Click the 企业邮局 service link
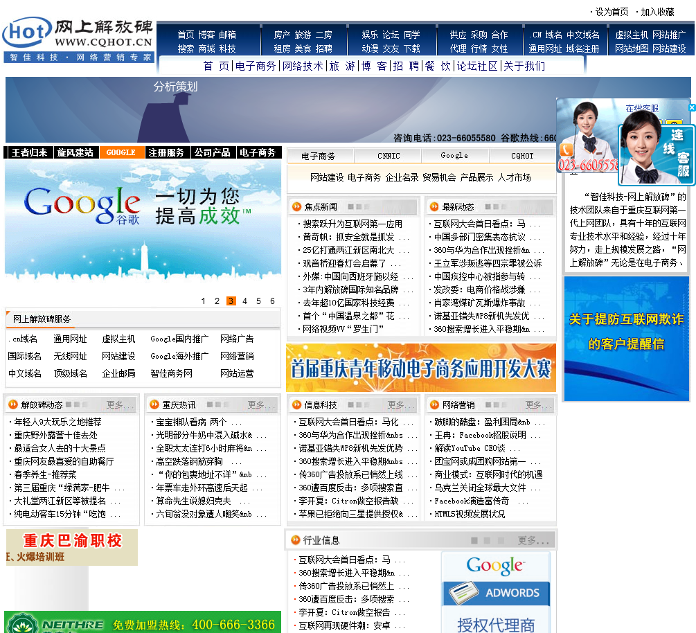The width and height of the screenshot is (696, 633). point(118,373)
